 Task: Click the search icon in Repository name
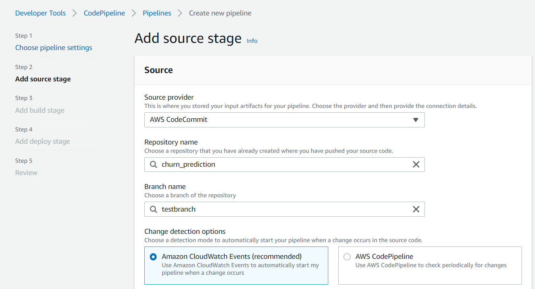tap(153, 164)
